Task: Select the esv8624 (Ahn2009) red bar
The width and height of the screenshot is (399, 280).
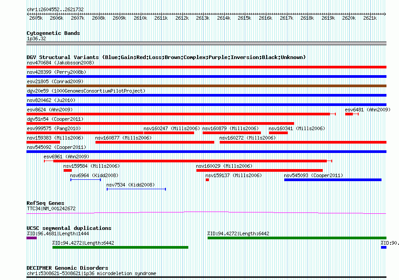Action: [181, 114]
